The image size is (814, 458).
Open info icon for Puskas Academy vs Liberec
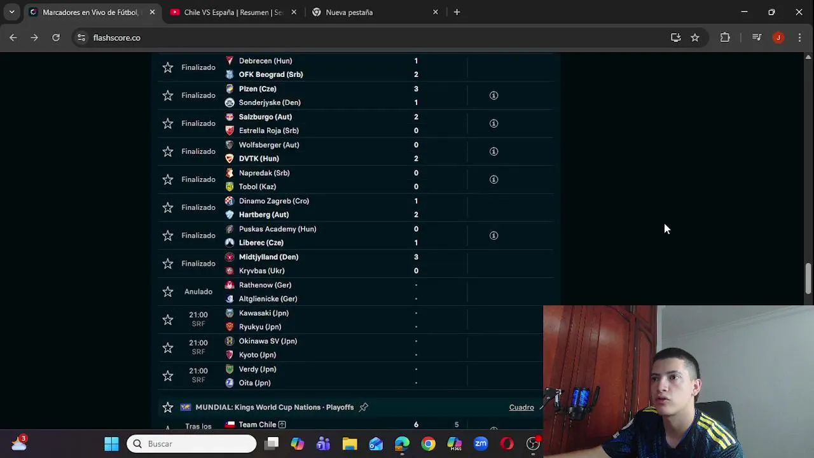(x=493, y=235)
